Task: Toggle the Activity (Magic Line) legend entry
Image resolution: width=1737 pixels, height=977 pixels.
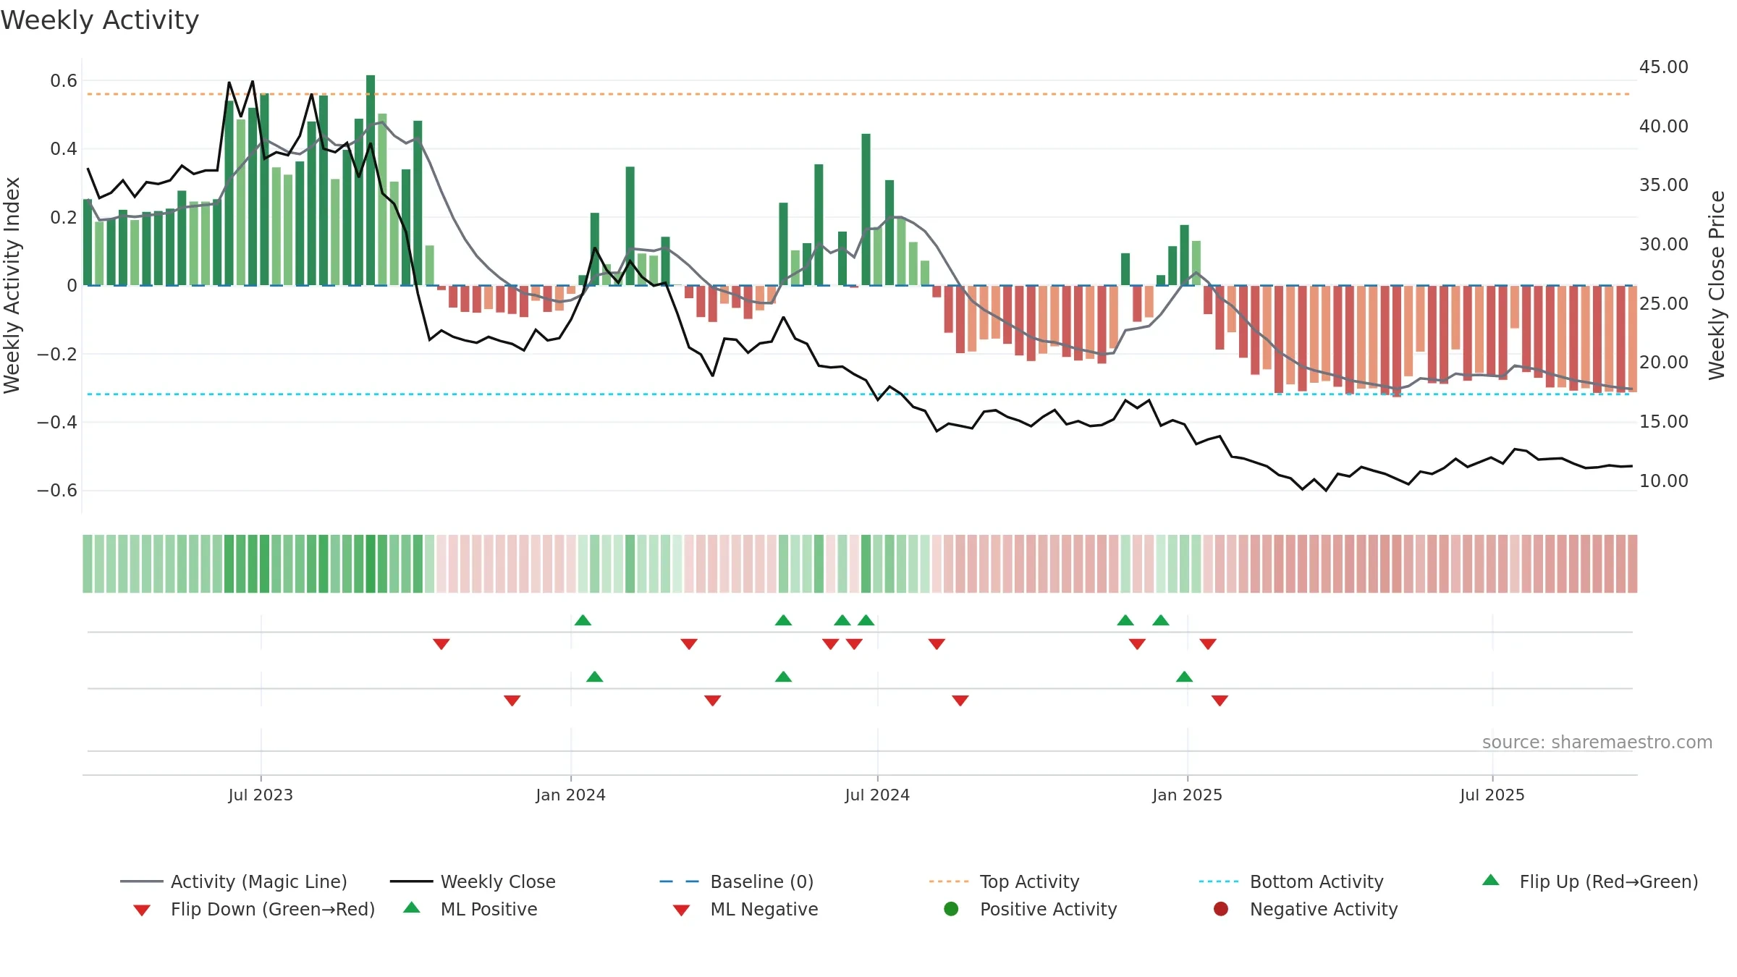Action: pos(234,881)
